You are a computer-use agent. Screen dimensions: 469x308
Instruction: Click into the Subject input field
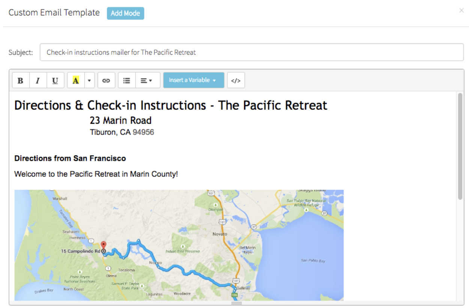point(251,52)
